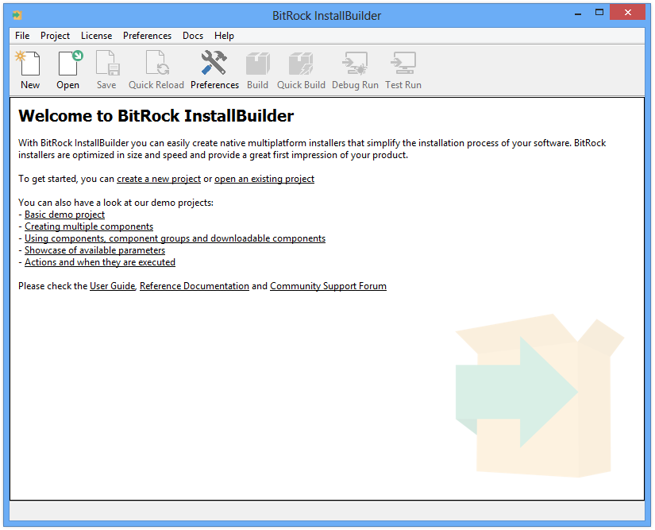655x530 pixels.
Task: Close the BitRock InstallBuilder window
Action: pyautogui.click(x=627, y=13)
